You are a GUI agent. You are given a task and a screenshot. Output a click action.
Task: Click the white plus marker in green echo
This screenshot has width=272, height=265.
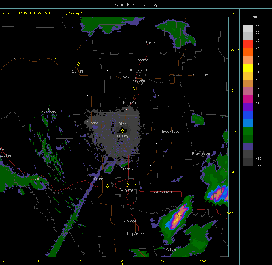click(x=193, y=118)
